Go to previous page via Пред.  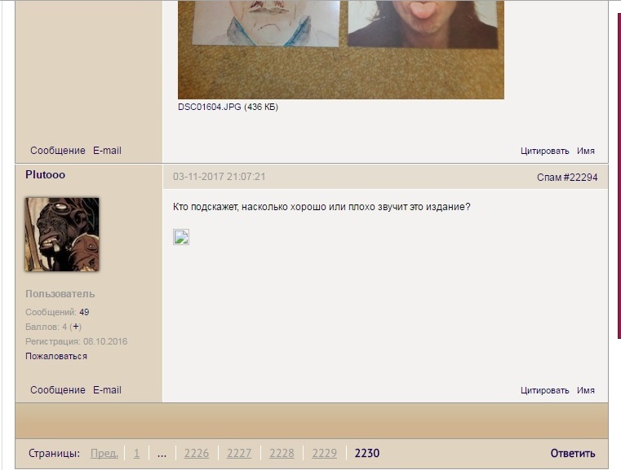(x=104, y=454)
